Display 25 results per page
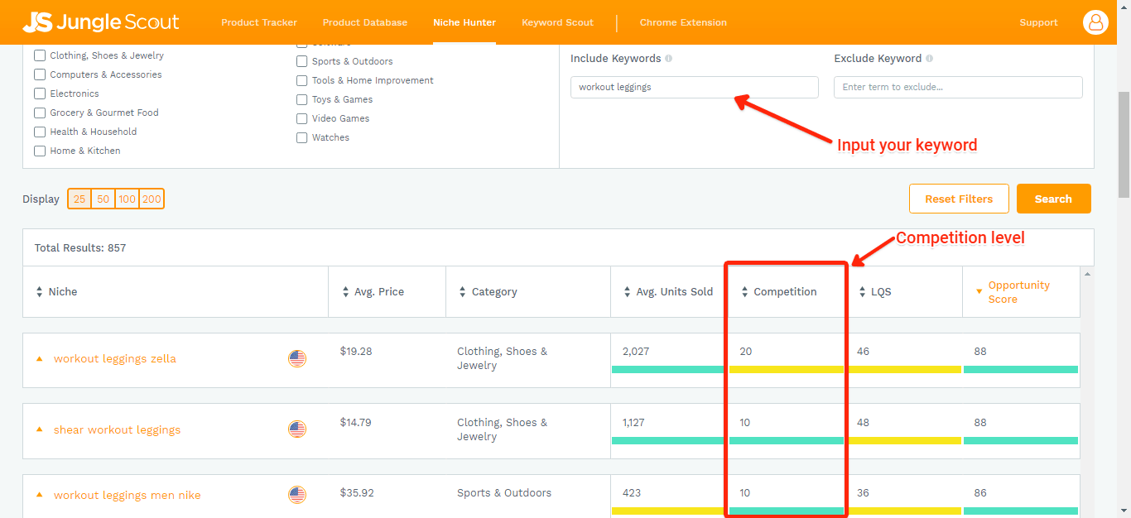The height and width of the screenshot is (518, 1131). (x=79, y=199)
